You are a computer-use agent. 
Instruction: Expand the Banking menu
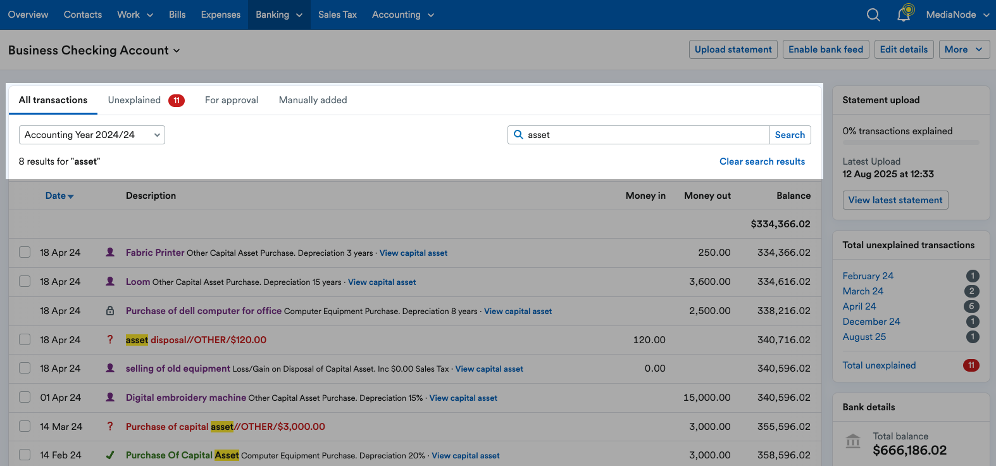point(279,15)
